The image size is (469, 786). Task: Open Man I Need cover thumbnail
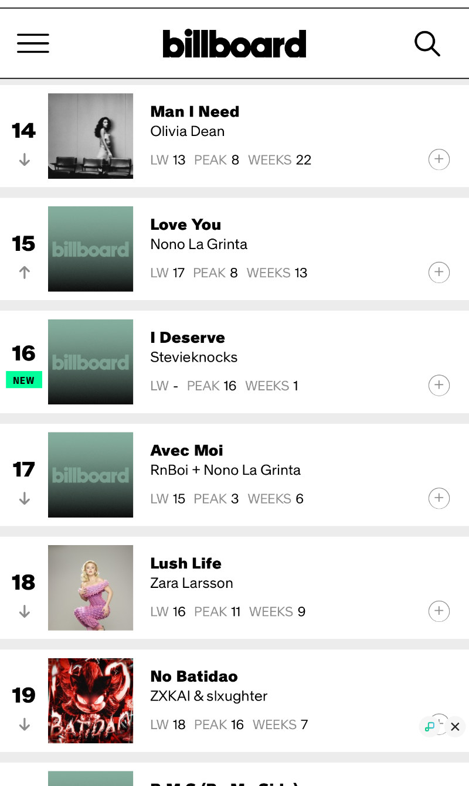point(90,136)
